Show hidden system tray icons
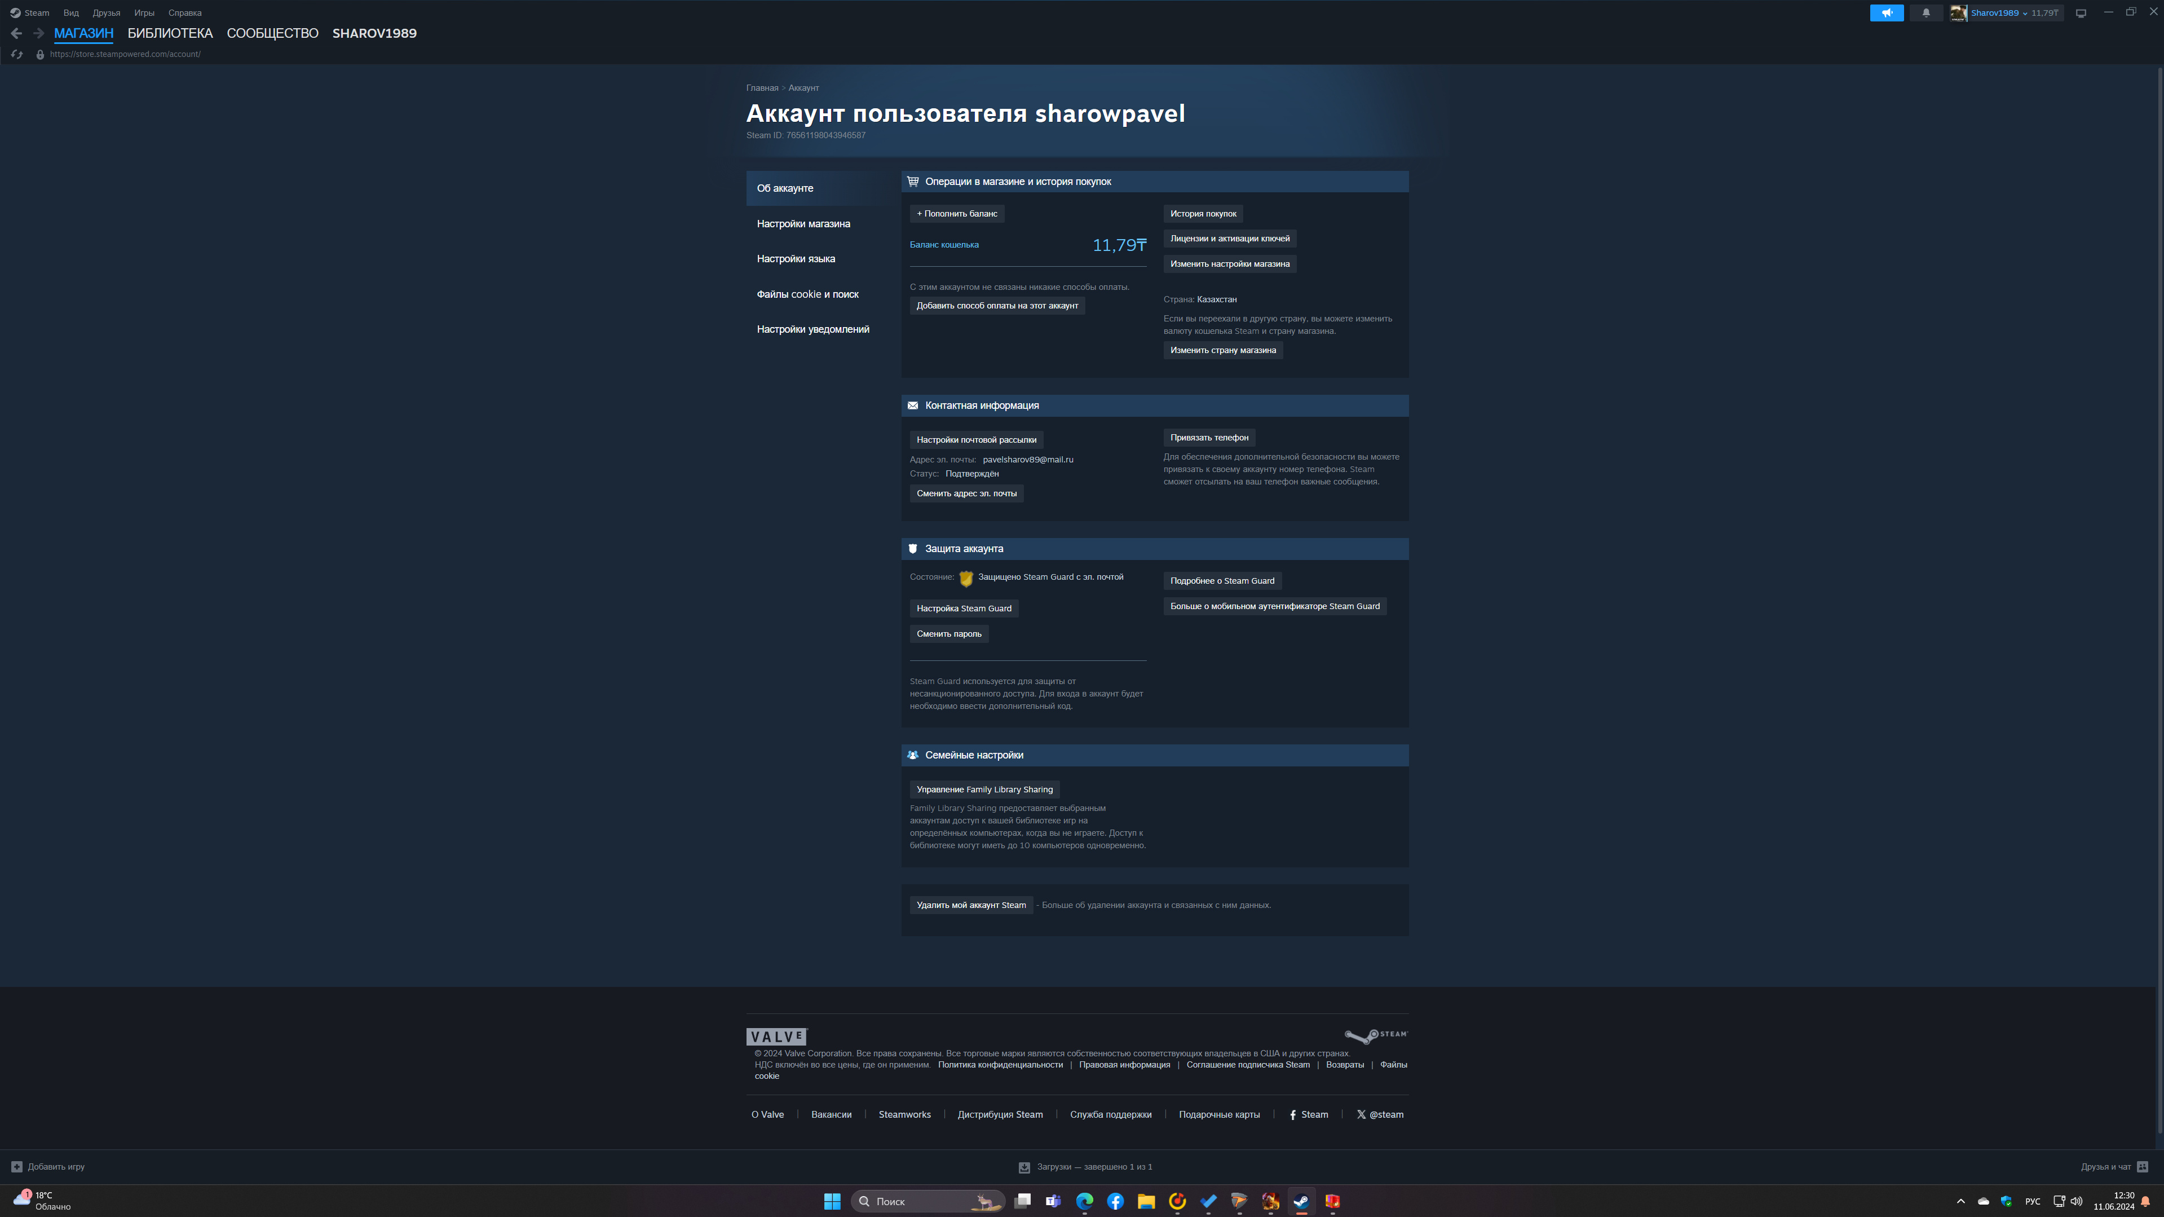 click(x=1960, y=1202)
